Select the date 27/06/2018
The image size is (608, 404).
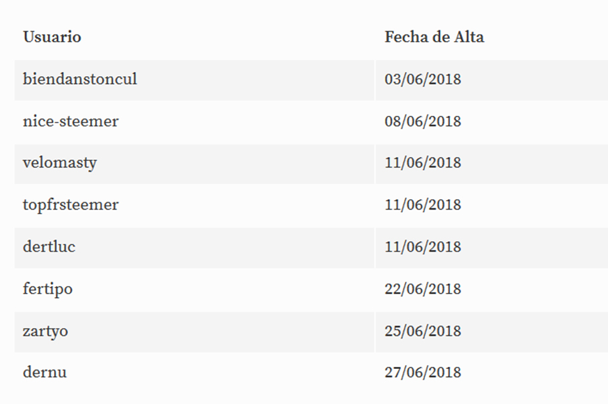tap(422, 372)
